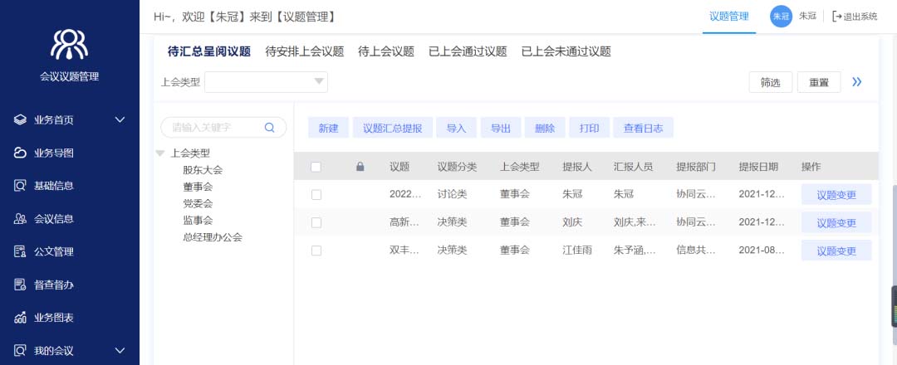Viewport: 897px width, 365px height.
Task: Click the 公文管理 document icon
Action: [x=21, y=252]
